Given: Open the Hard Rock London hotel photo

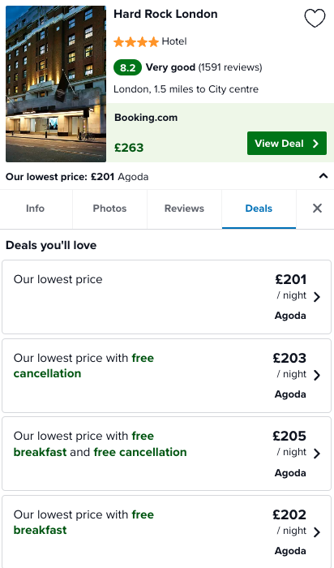Looking at the screenshot, I should coord(56,84).
